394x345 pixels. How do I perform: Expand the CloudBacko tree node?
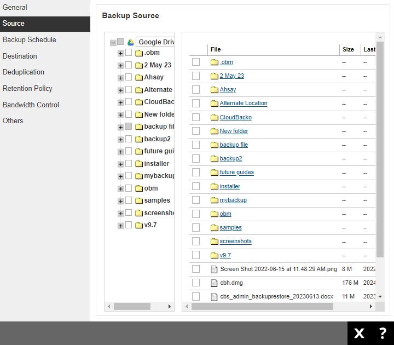[120, 102]
